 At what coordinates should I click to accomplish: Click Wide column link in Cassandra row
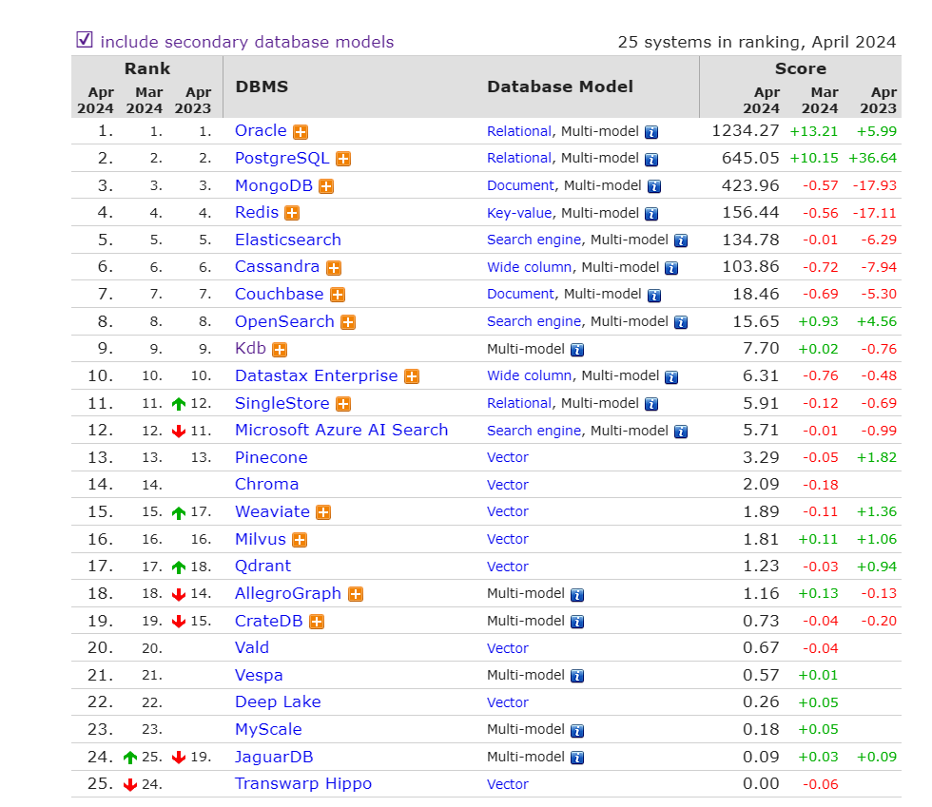tap(530, 267)
